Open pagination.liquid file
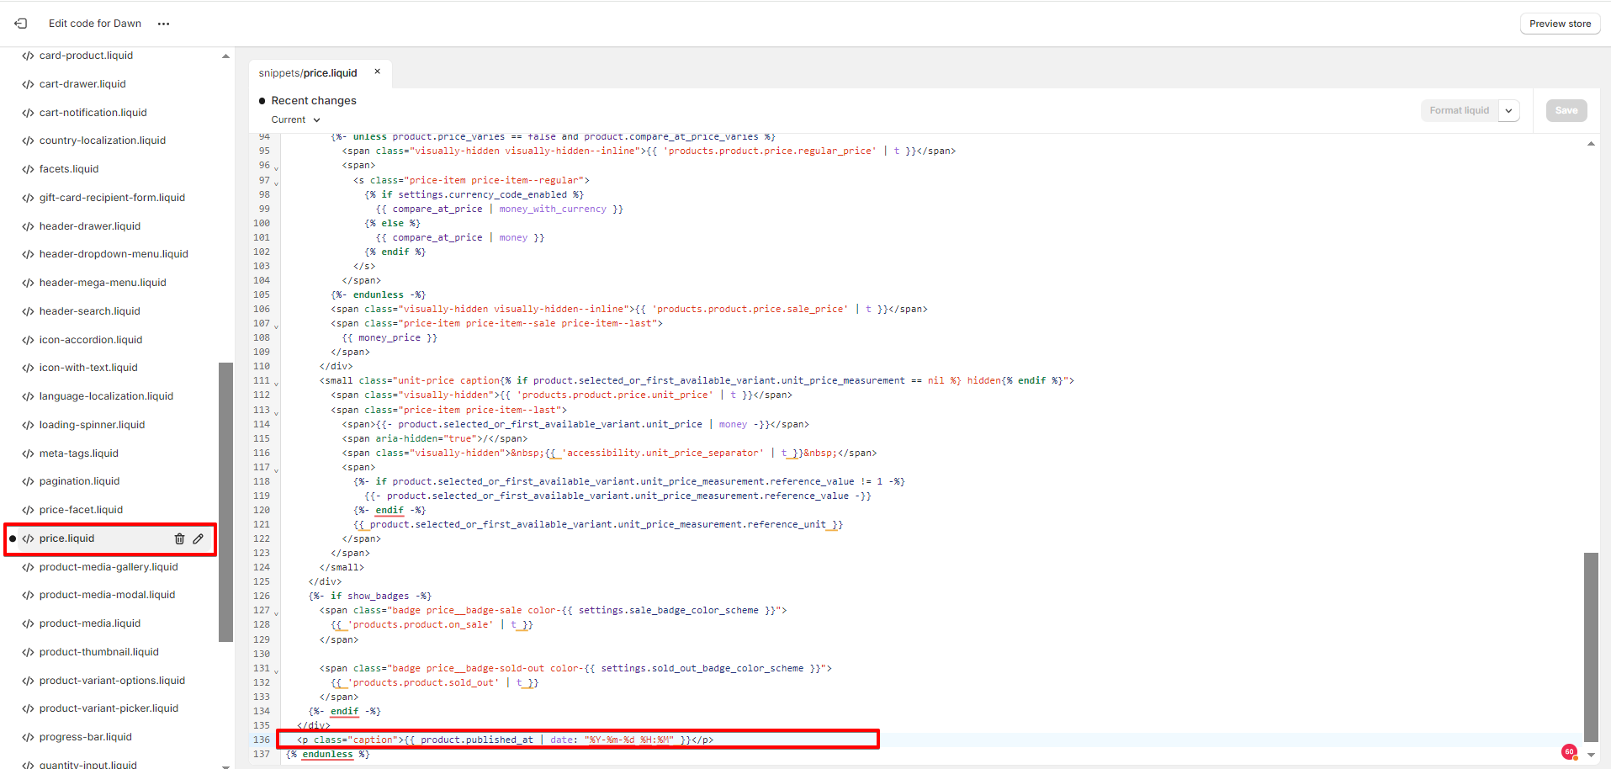The width and height of the screenshot is (1611, 769). coord(79,481)
